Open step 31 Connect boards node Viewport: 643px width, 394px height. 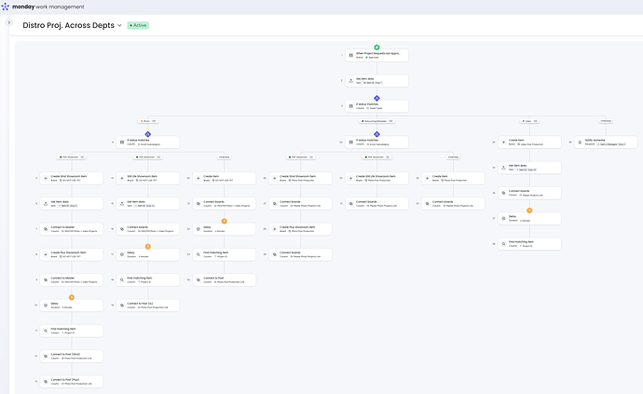tap(376, 204)
